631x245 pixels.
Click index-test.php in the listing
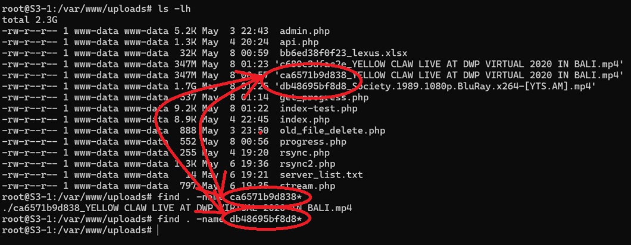[318, 109]
